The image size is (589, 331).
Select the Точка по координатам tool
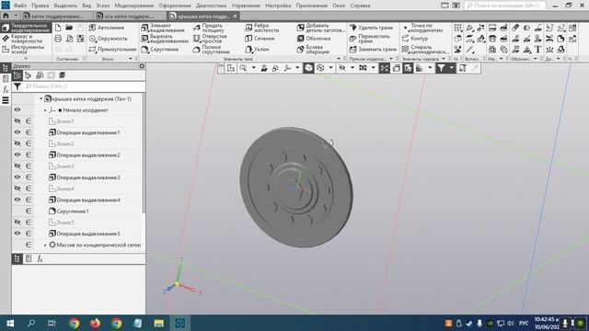(422, 28)
